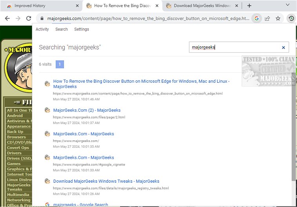
Task: Click favicon beside MajorGeeks.Com (2) result
Action: coord(47,110)
